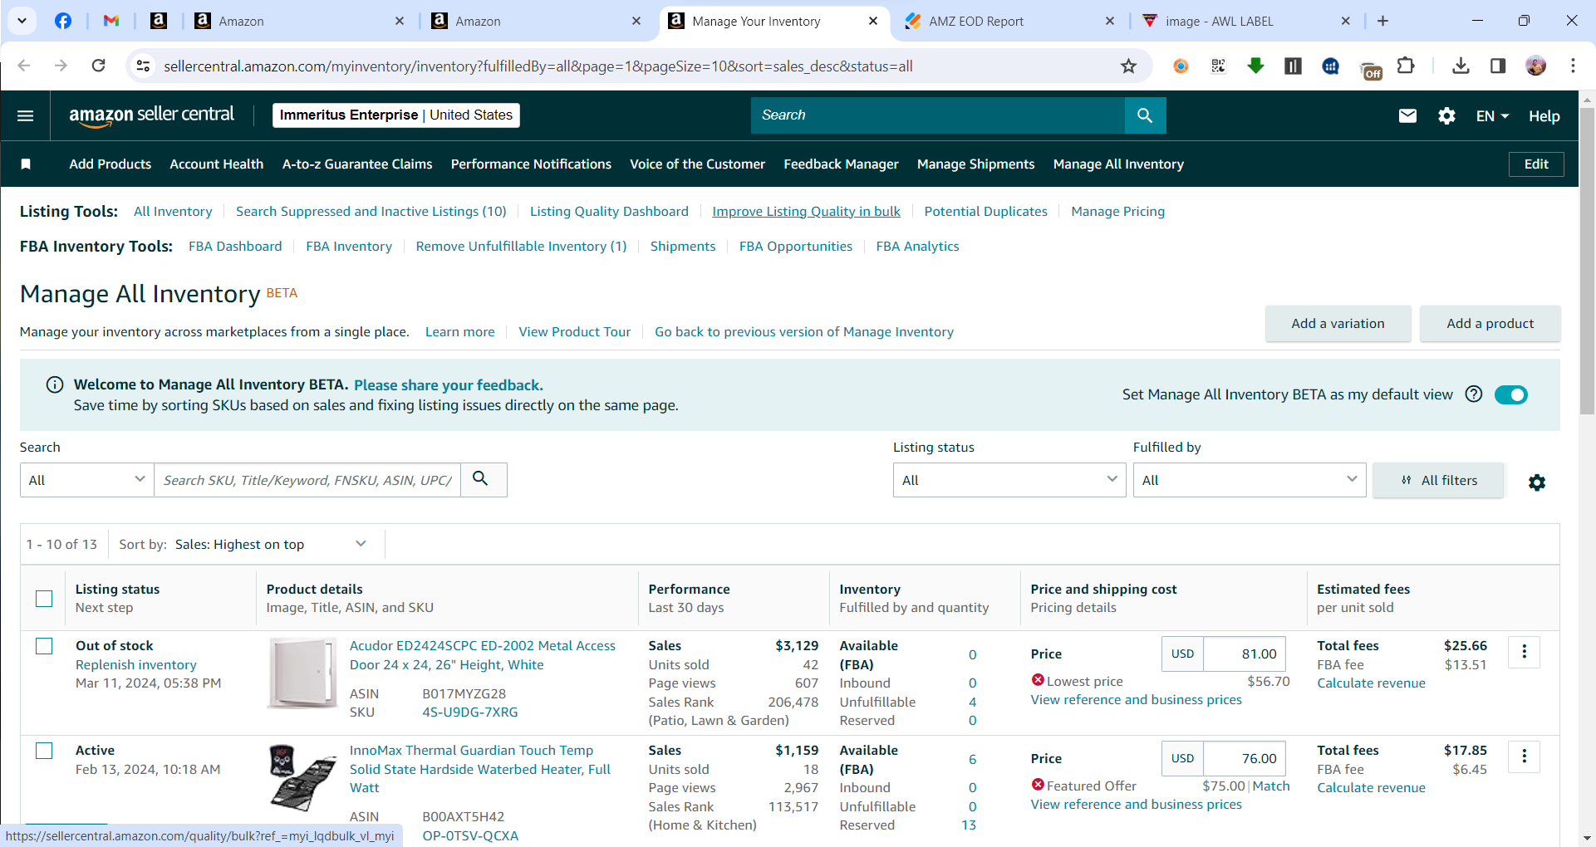
Task: Click the Add a variation button
Action: [x=1338, y=324]
